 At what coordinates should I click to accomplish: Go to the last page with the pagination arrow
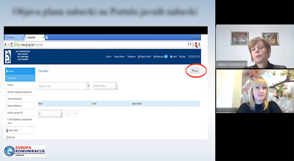77,113
